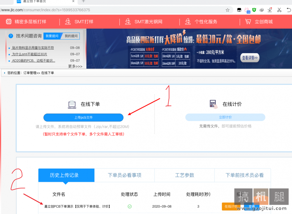The height and width of the screenshot is (214, 292).
Task: Bookmark this page with the star icon
Action: pyautogui.click(x=227, y=10)
